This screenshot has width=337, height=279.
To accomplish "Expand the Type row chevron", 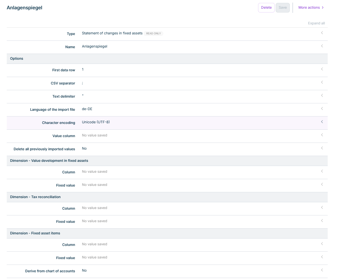I will point(322,33).
